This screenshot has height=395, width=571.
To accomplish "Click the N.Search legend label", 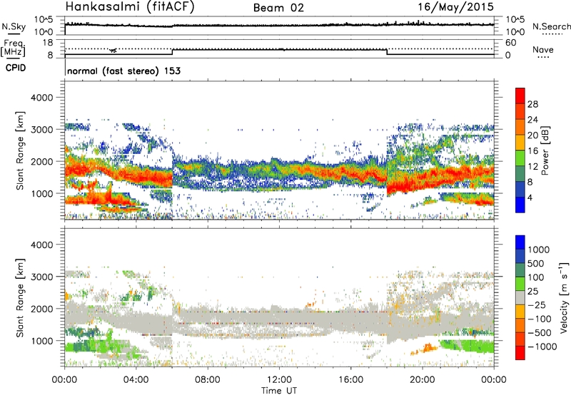I will [x=551, y=26].
